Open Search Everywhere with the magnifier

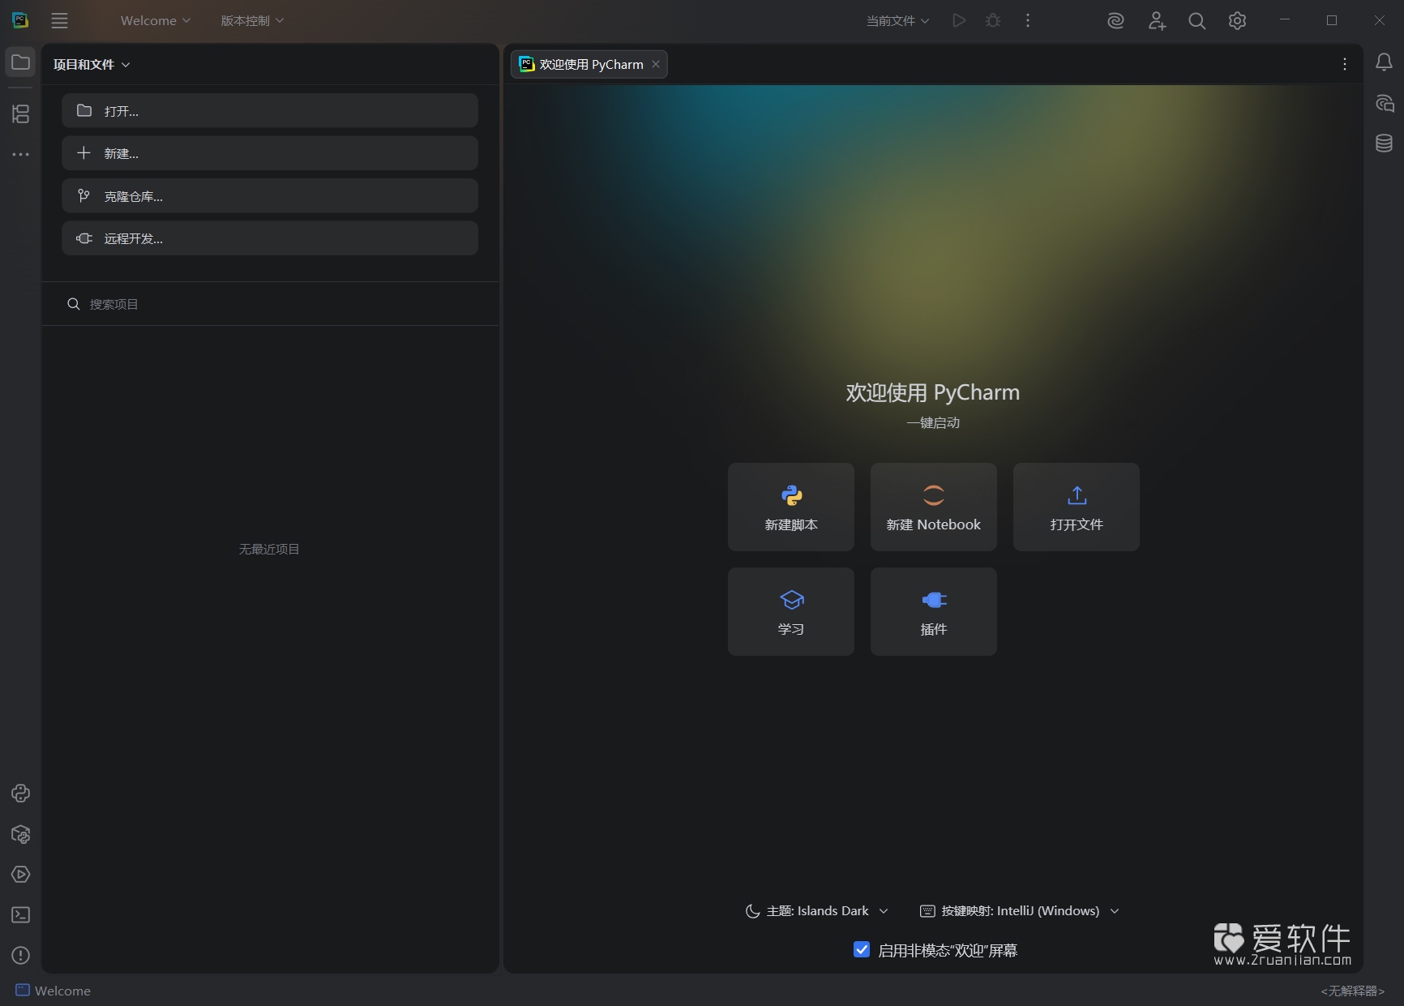[x=1197, y=20]
